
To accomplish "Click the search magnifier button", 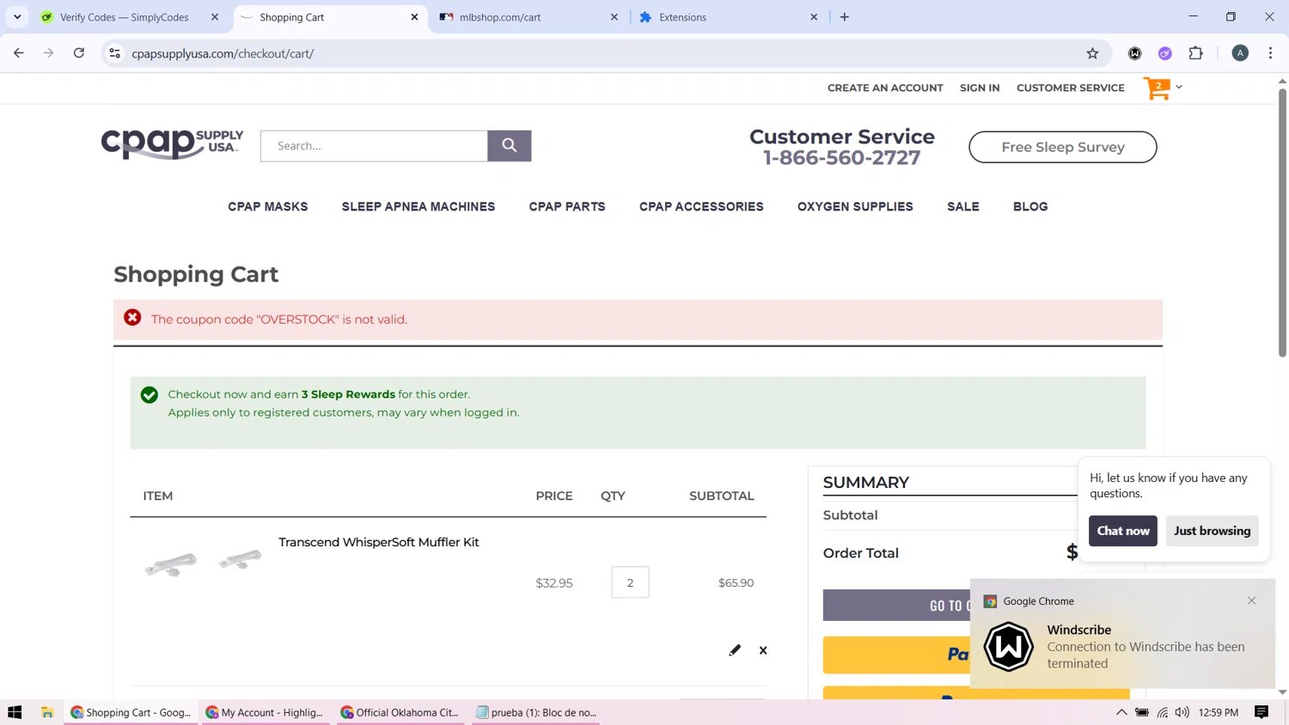I will click(509, 146).
